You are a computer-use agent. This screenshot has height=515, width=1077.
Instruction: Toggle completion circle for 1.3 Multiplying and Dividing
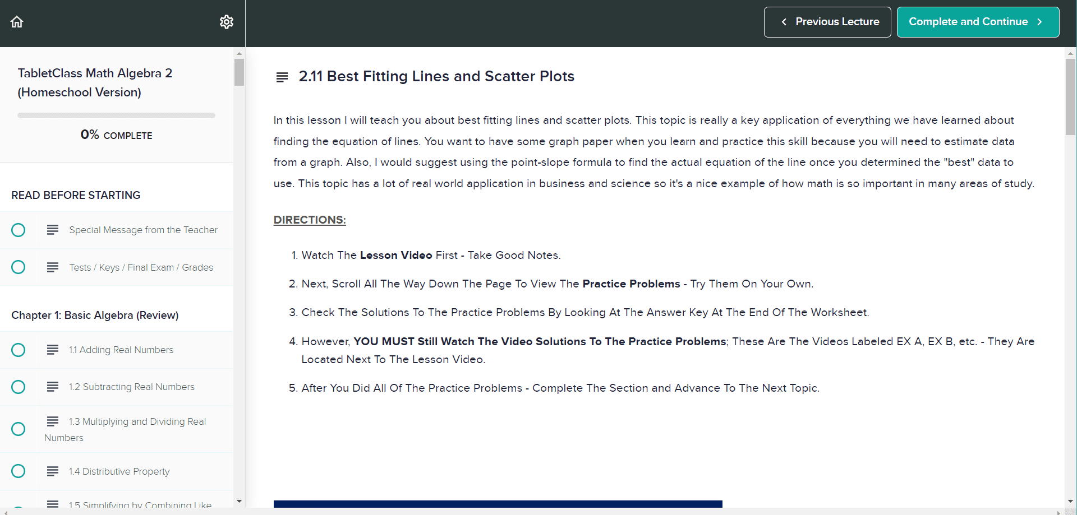pos(19,429)
